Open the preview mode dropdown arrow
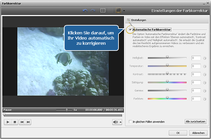 124,11
